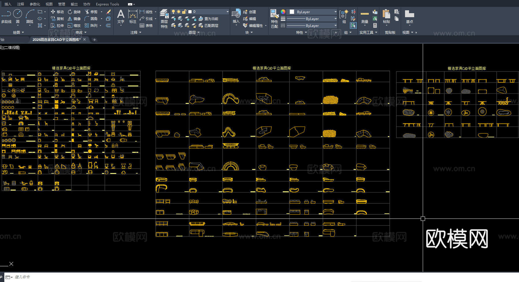Viewport: 519px width, 282px height.
Task: Click Base Point (基点) view tool
Action: [409, 16]
